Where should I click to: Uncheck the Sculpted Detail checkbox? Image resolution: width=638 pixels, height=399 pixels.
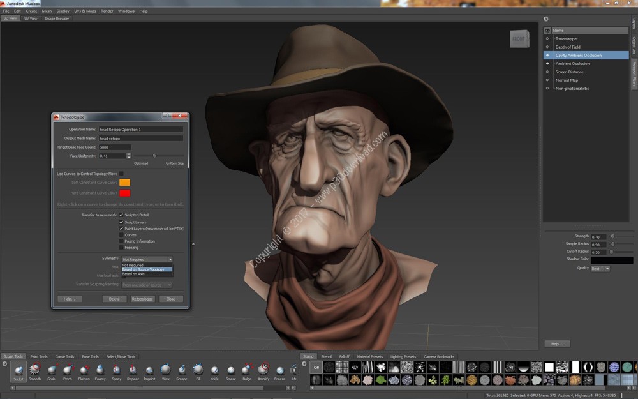121,215
